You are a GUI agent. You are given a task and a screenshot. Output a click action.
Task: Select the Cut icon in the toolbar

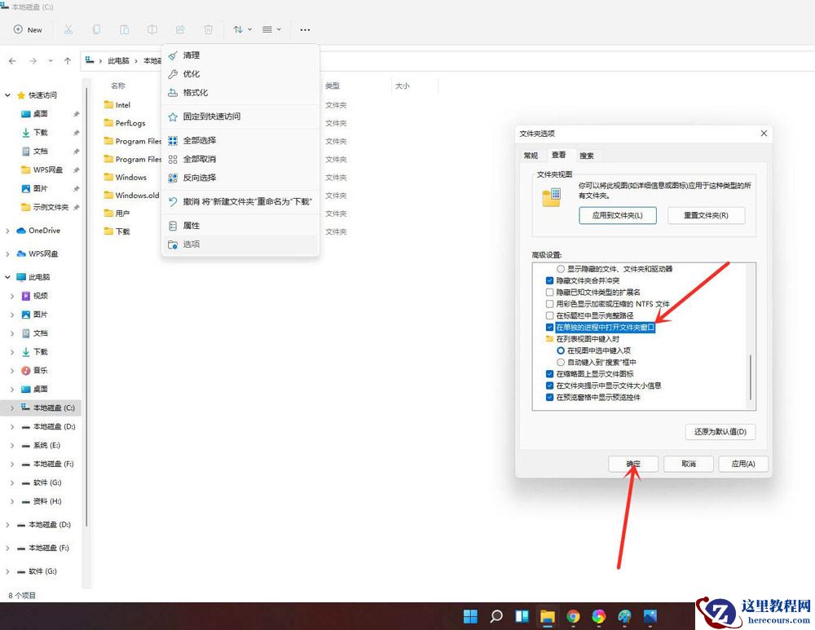click(68, 29)
